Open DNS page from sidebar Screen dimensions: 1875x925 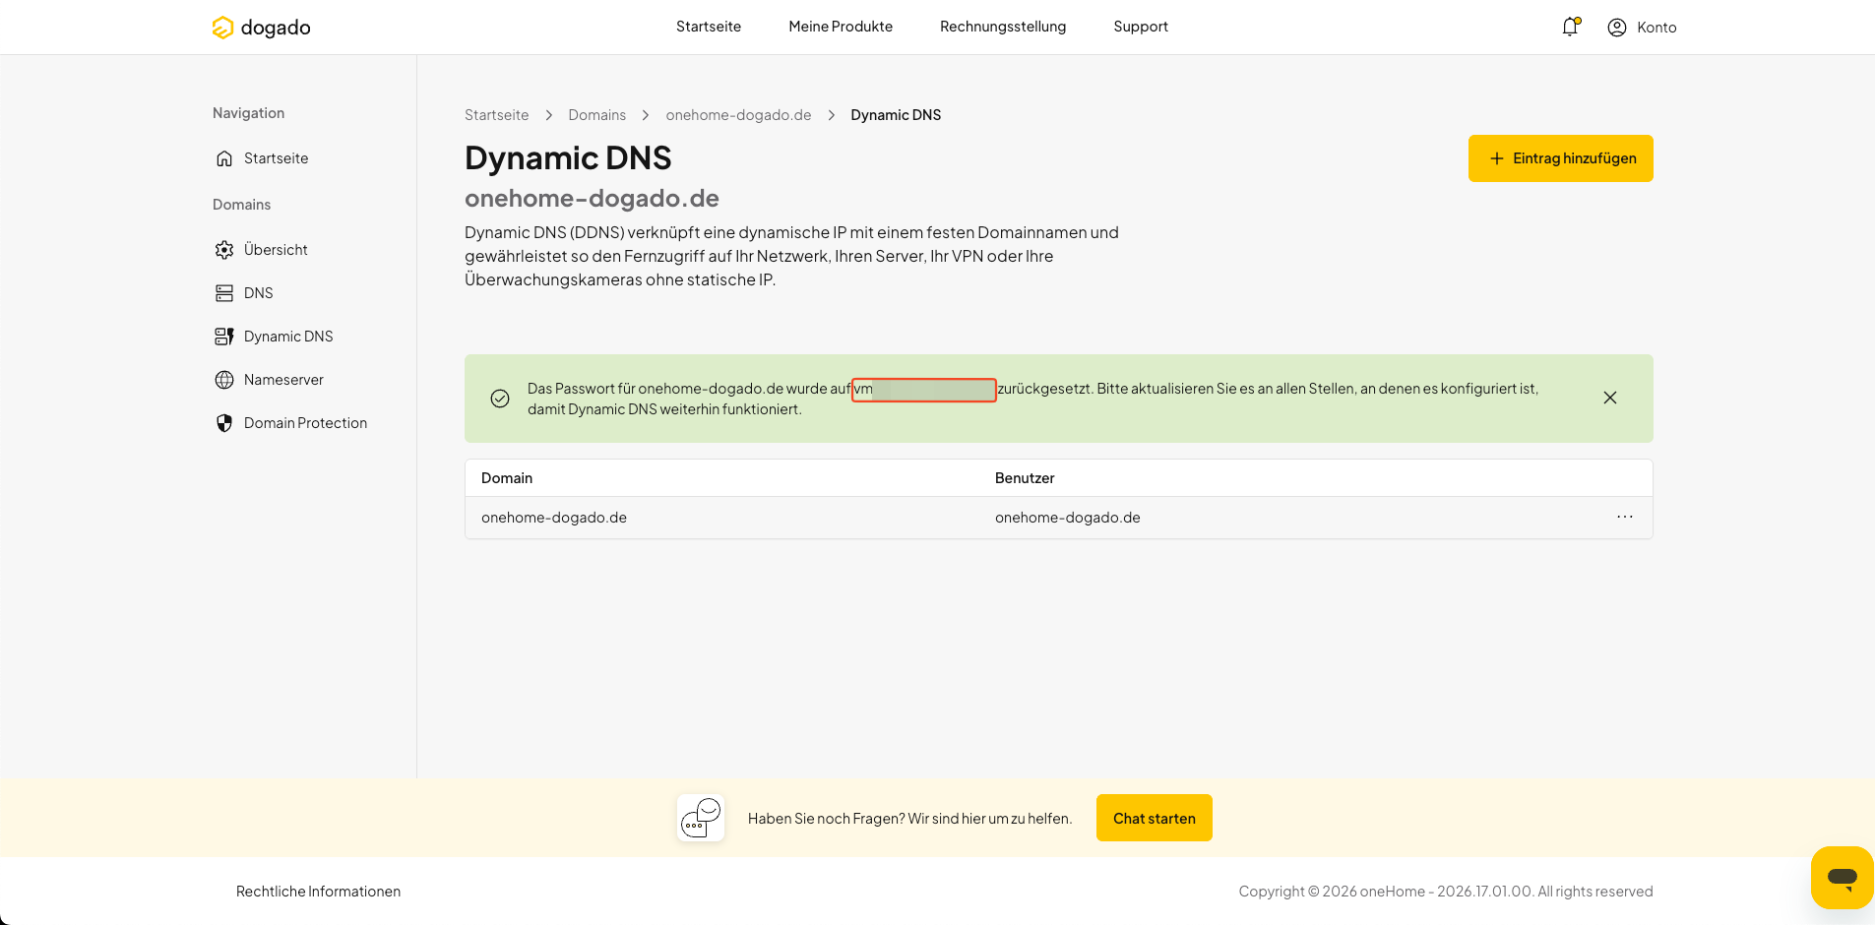click(259, 293)
